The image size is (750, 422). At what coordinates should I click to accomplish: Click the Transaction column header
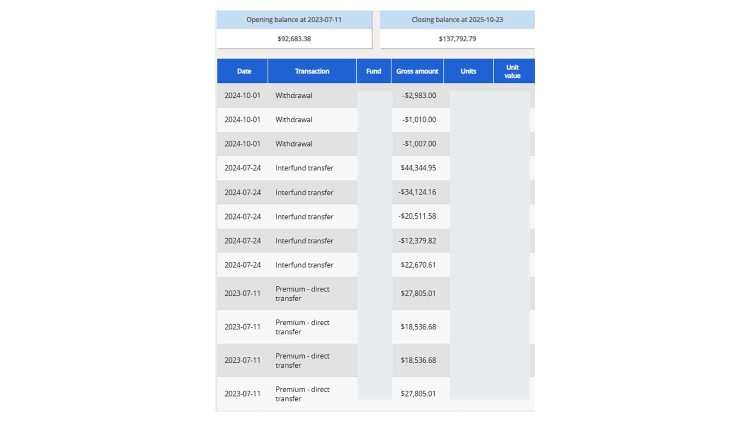(312, 71)
